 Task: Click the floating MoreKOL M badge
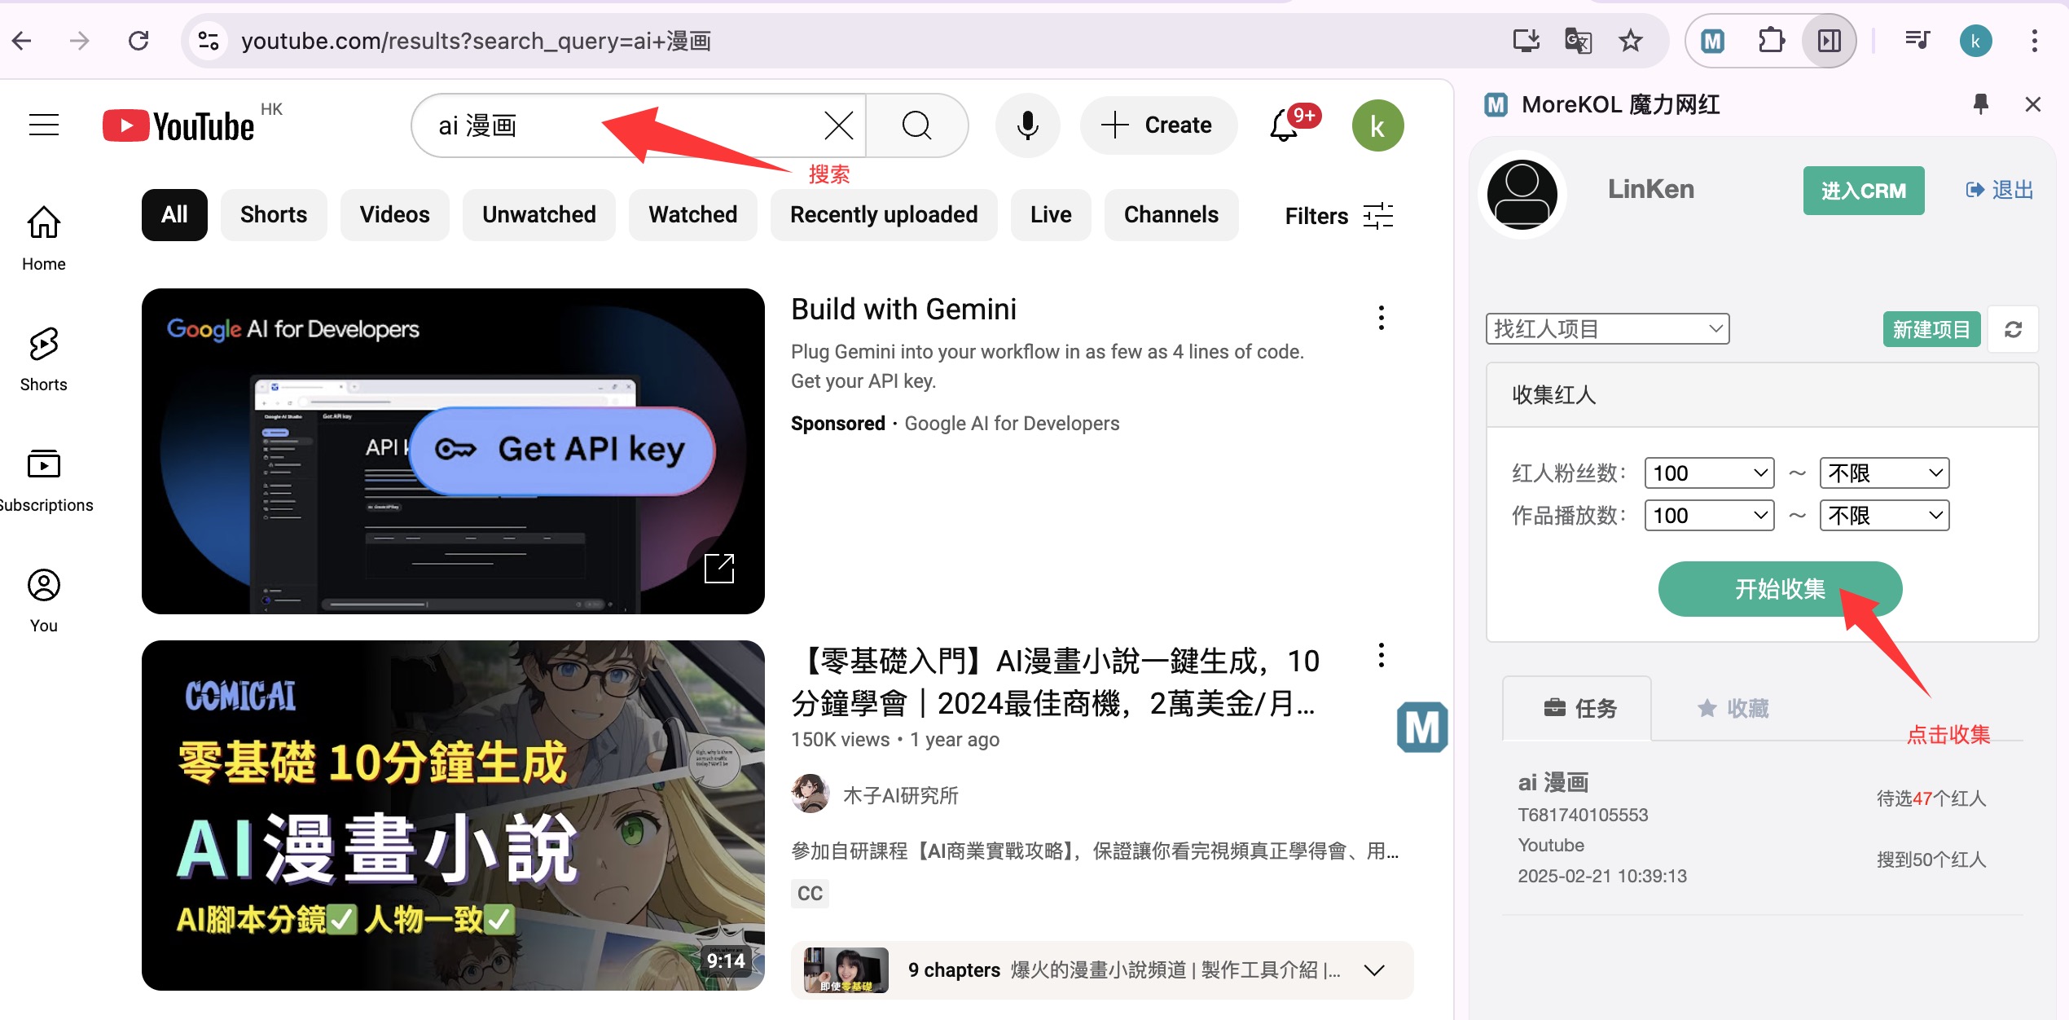(x=1422, y=727)
